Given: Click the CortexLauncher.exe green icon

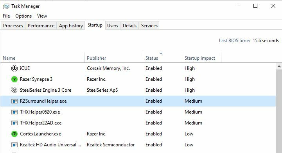Looking at the screenshot, I should tap(14, 134).
